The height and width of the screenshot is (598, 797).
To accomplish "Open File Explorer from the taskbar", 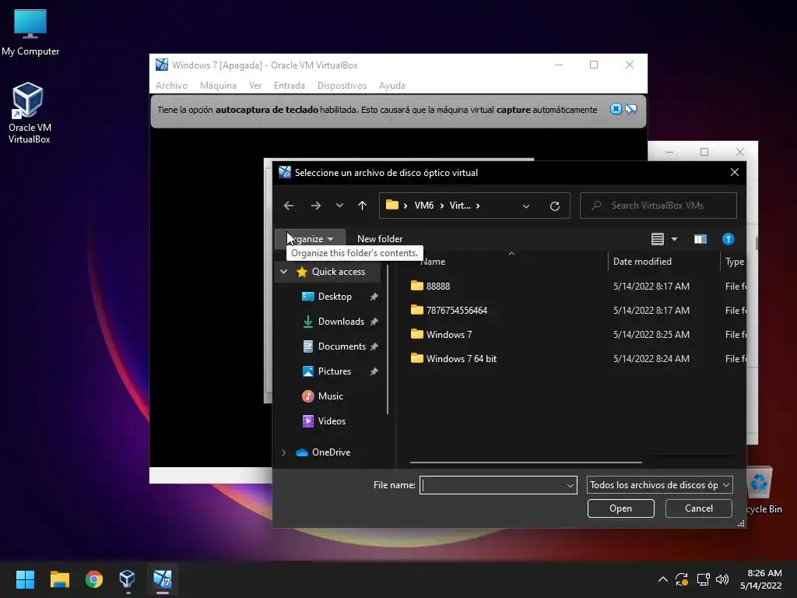I will pos(59,579).
